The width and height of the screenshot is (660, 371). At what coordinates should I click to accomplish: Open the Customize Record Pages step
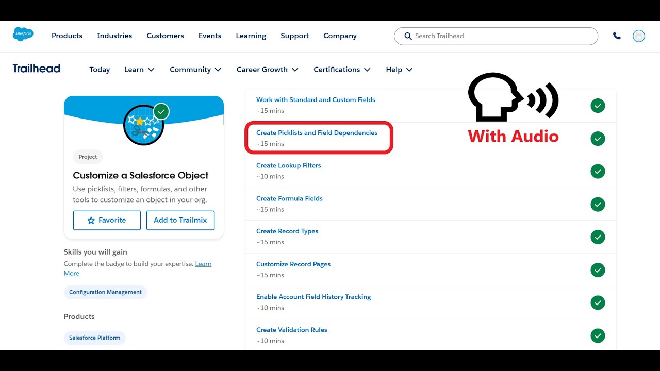[293, 264]
